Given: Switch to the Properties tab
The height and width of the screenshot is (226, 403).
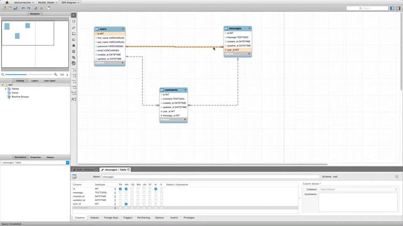Looking at the screenshot, I should pyautogui.click(x=35, y=158).
